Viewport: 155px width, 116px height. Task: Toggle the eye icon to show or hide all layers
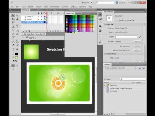click(x=38, y=13)
